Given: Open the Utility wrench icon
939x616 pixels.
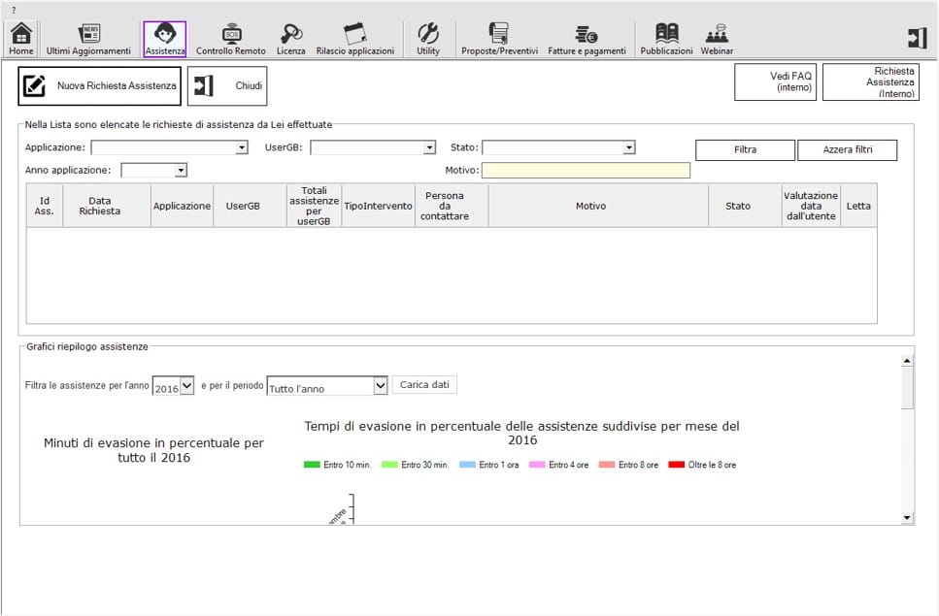Looking at the screenshot, I should [x=428, y=39].
